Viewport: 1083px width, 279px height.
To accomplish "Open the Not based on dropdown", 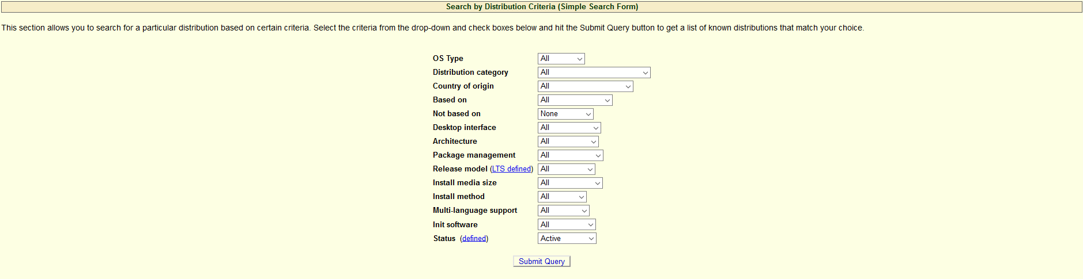I will pos(565,114).
